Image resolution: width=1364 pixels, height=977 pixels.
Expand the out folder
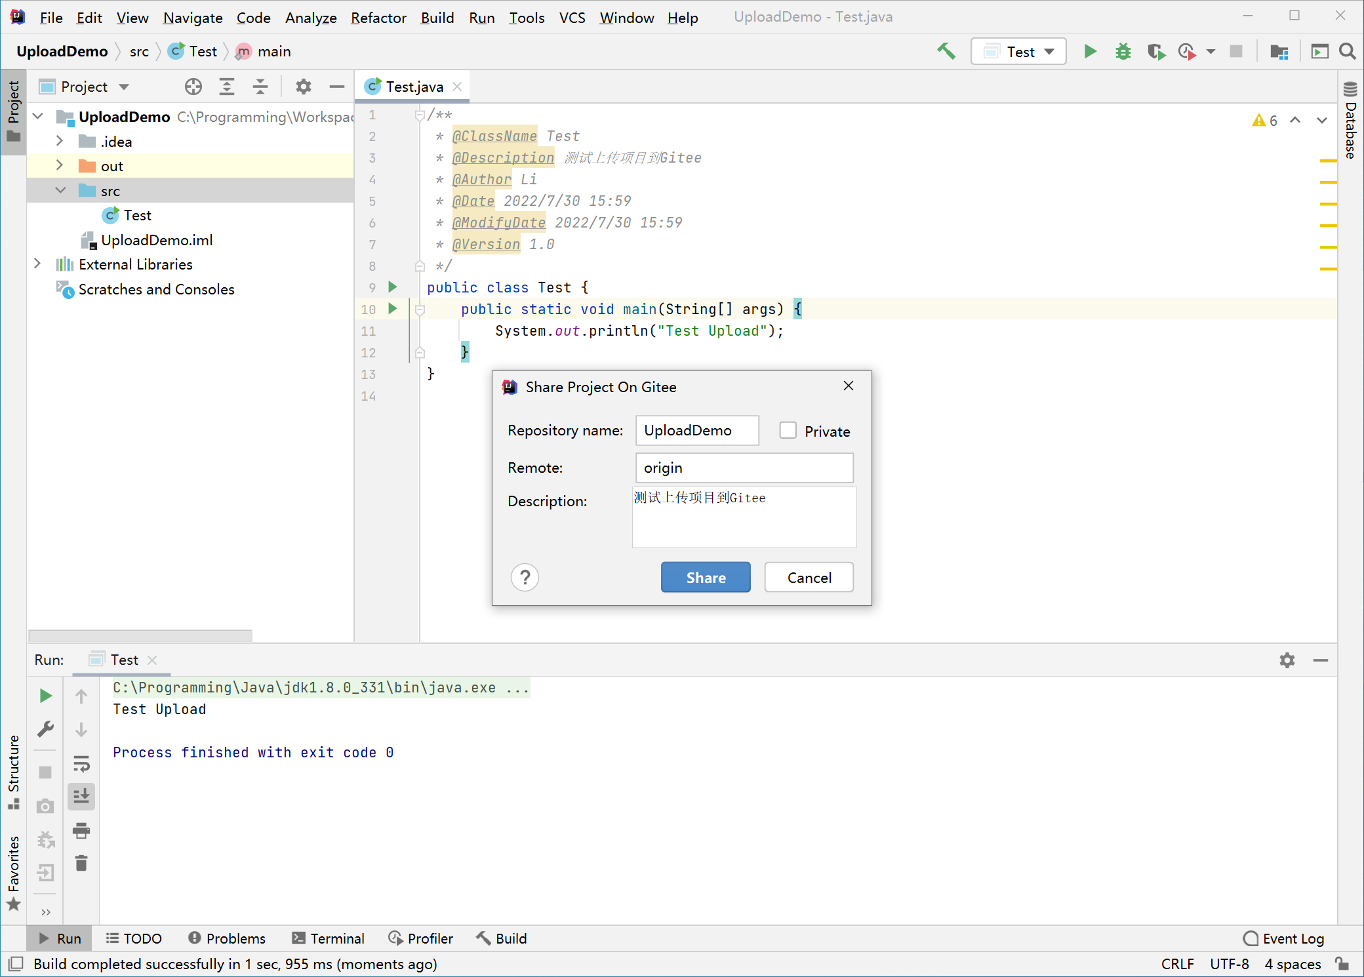(x=59, y=165)
